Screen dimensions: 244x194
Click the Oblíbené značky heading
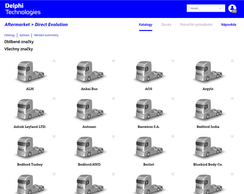pos(19,42)
